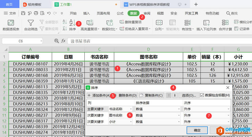The width and height of the screenshot is (252, 137).
Task: Click the 查找 search button
Action: point(232,13)
